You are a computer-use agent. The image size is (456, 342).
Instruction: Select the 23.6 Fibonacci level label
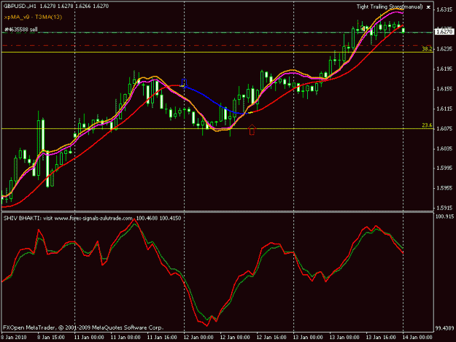427,125
